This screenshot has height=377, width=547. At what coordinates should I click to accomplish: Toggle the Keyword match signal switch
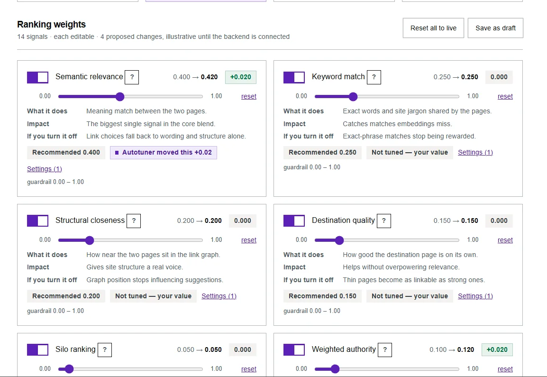click(294, 77)
